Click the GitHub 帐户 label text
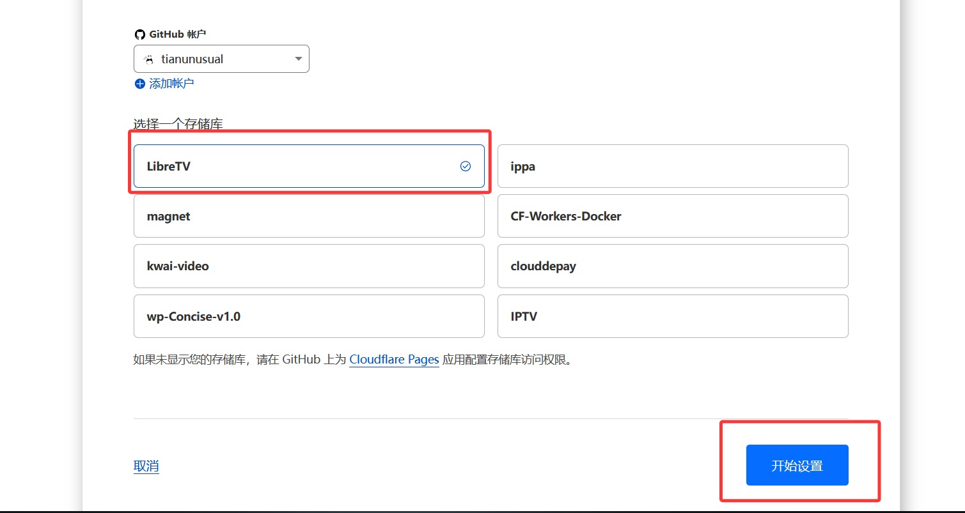The height and width of the screenshot is (513, 965). pos(178,34)
